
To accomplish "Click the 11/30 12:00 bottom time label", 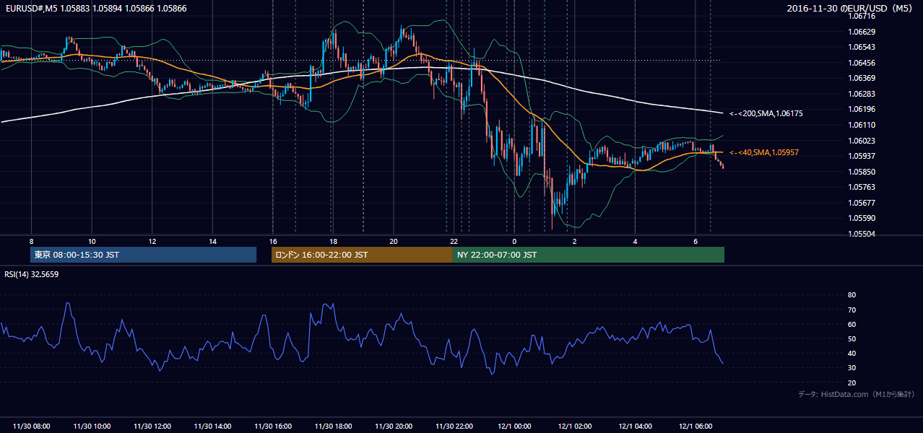I will 152,427.
